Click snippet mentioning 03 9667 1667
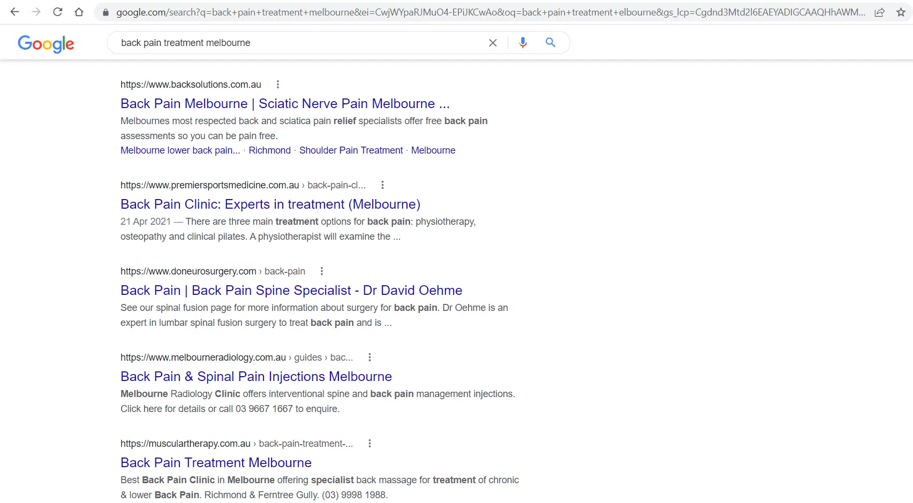The image size is (913, 503). 318,401
